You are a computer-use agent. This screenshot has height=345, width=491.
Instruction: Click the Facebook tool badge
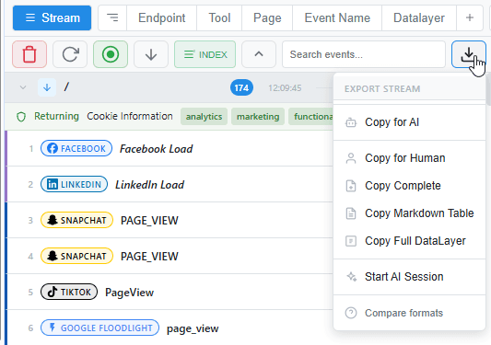coord(76,148)
